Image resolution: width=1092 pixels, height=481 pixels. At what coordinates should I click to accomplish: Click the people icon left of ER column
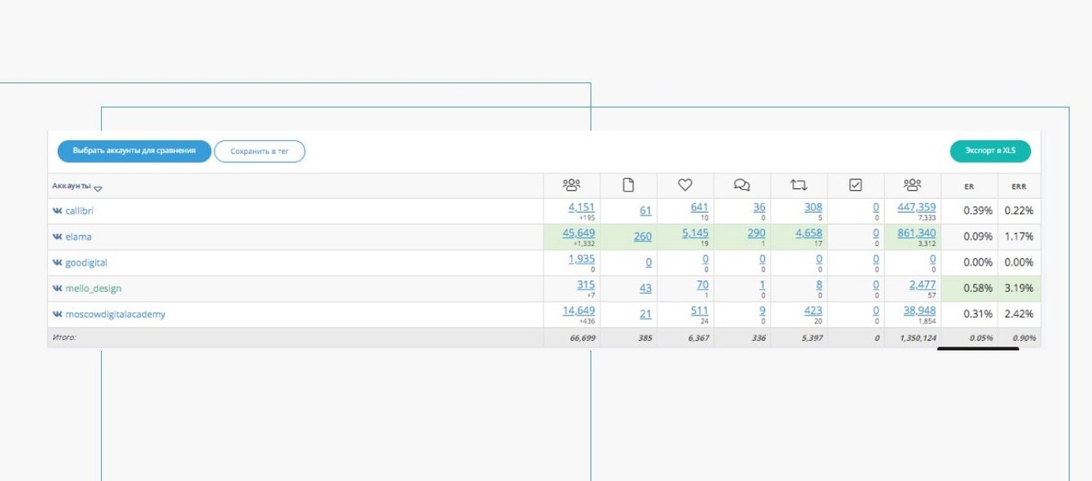913,185
